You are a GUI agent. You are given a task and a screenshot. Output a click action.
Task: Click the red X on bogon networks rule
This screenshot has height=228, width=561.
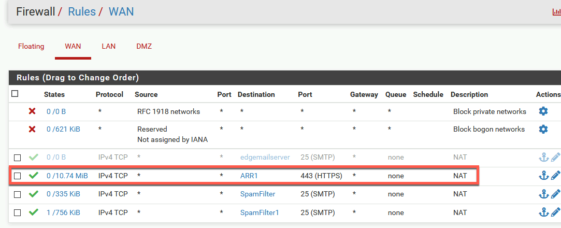32,129
